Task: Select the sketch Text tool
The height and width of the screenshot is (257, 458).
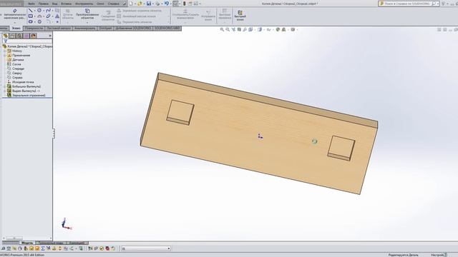Action: tap(57, 16)
